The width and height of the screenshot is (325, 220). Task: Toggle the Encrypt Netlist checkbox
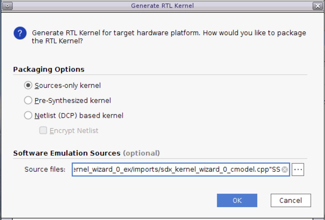tap(43, 130)
